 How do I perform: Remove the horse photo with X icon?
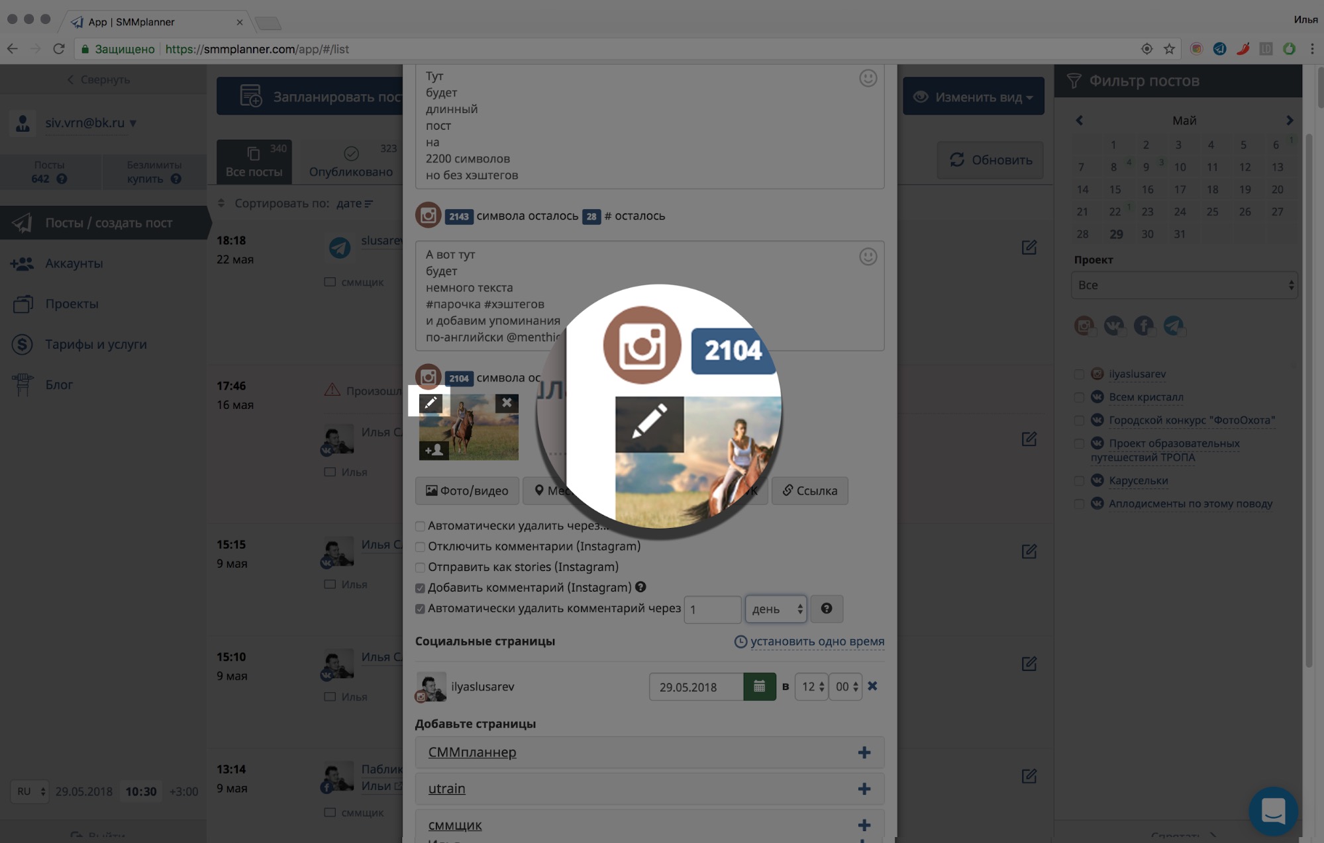507,402
